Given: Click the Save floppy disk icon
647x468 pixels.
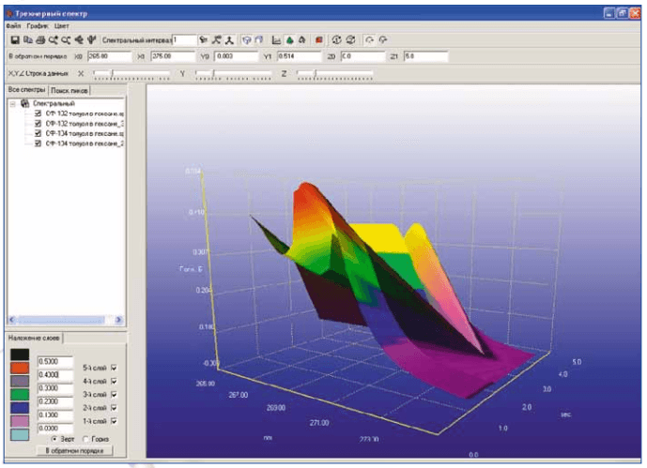Looking at the screenshot, I should click(x=15, y=40).
